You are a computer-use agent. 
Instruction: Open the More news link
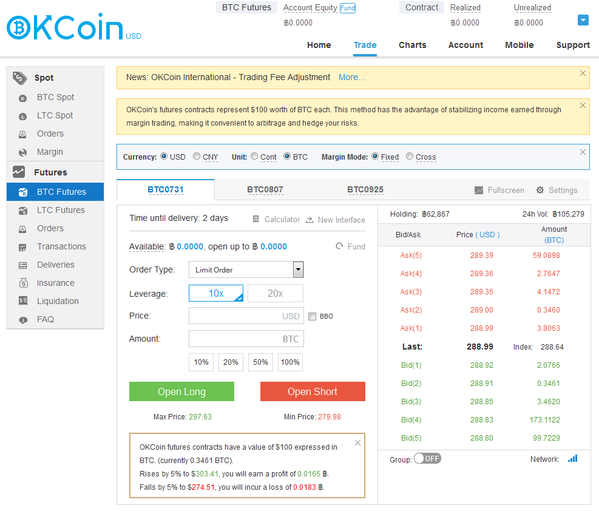(352, 77)
